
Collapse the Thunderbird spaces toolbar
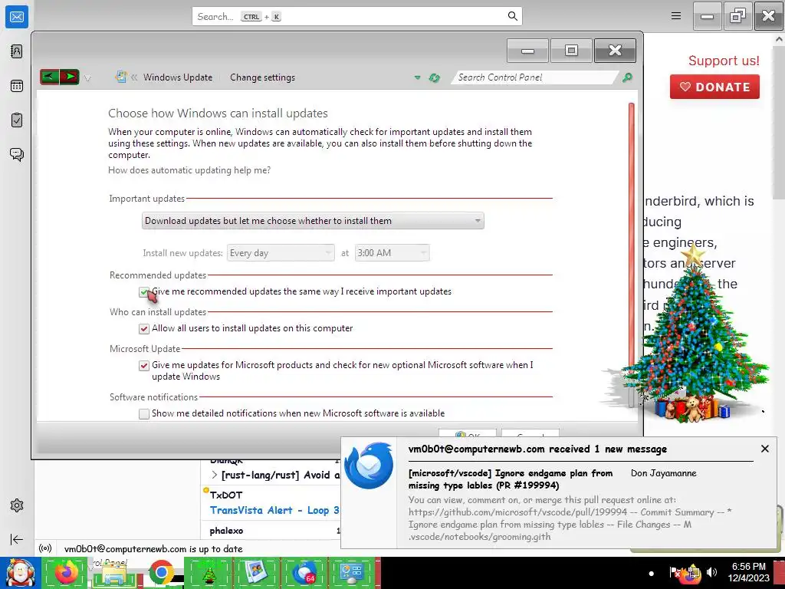[x=17, y=539]
